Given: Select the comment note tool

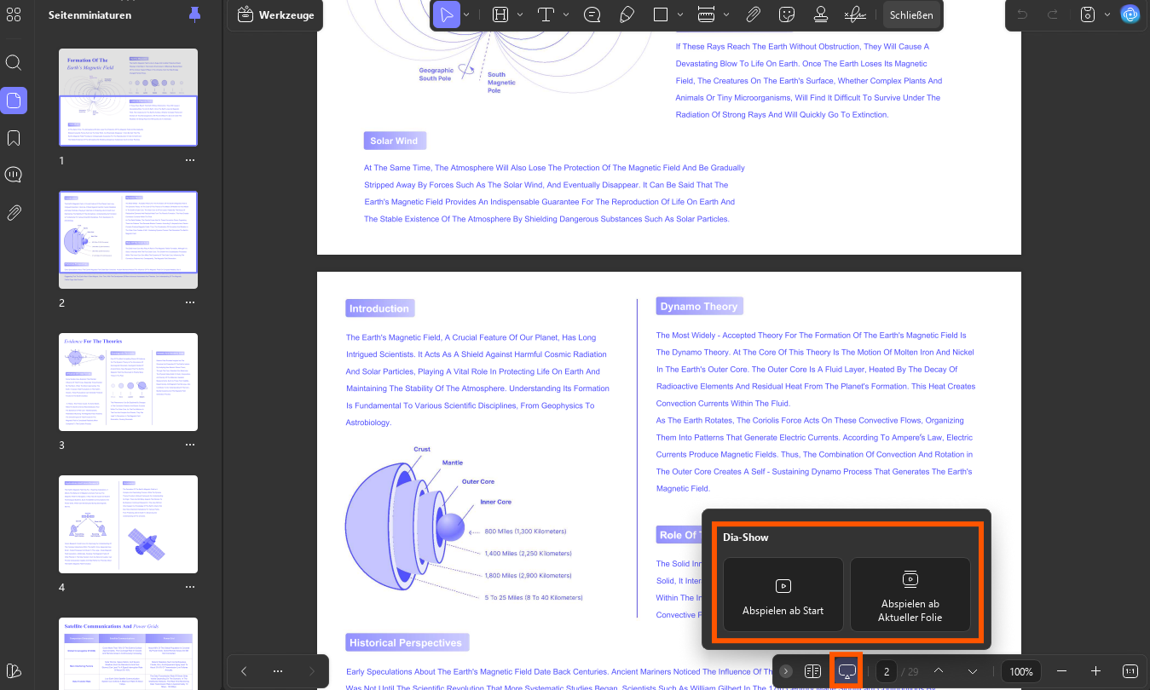Looking at the screenshot, I should tap(592, 14).
